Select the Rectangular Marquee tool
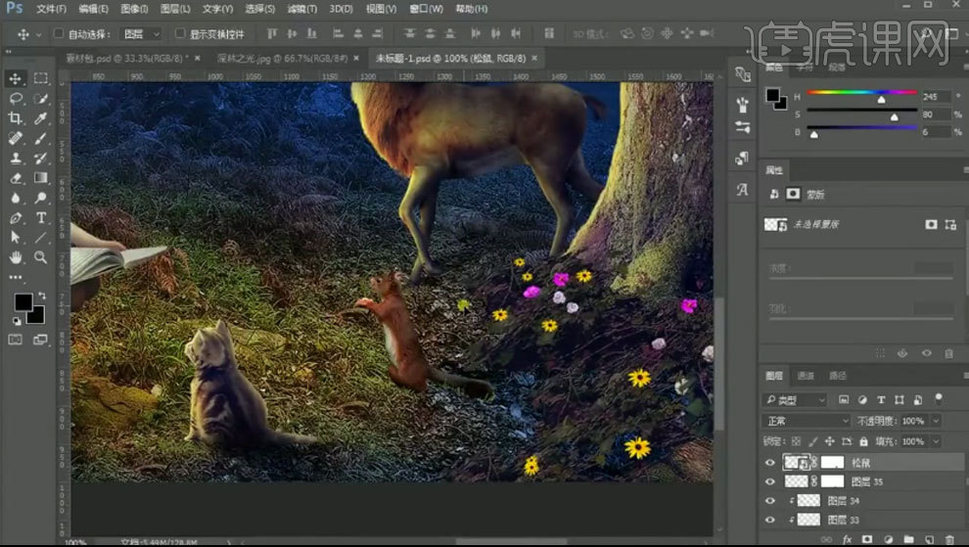This screenshot has height=547, width=969. pyautogui.click(x=41, y=78)
